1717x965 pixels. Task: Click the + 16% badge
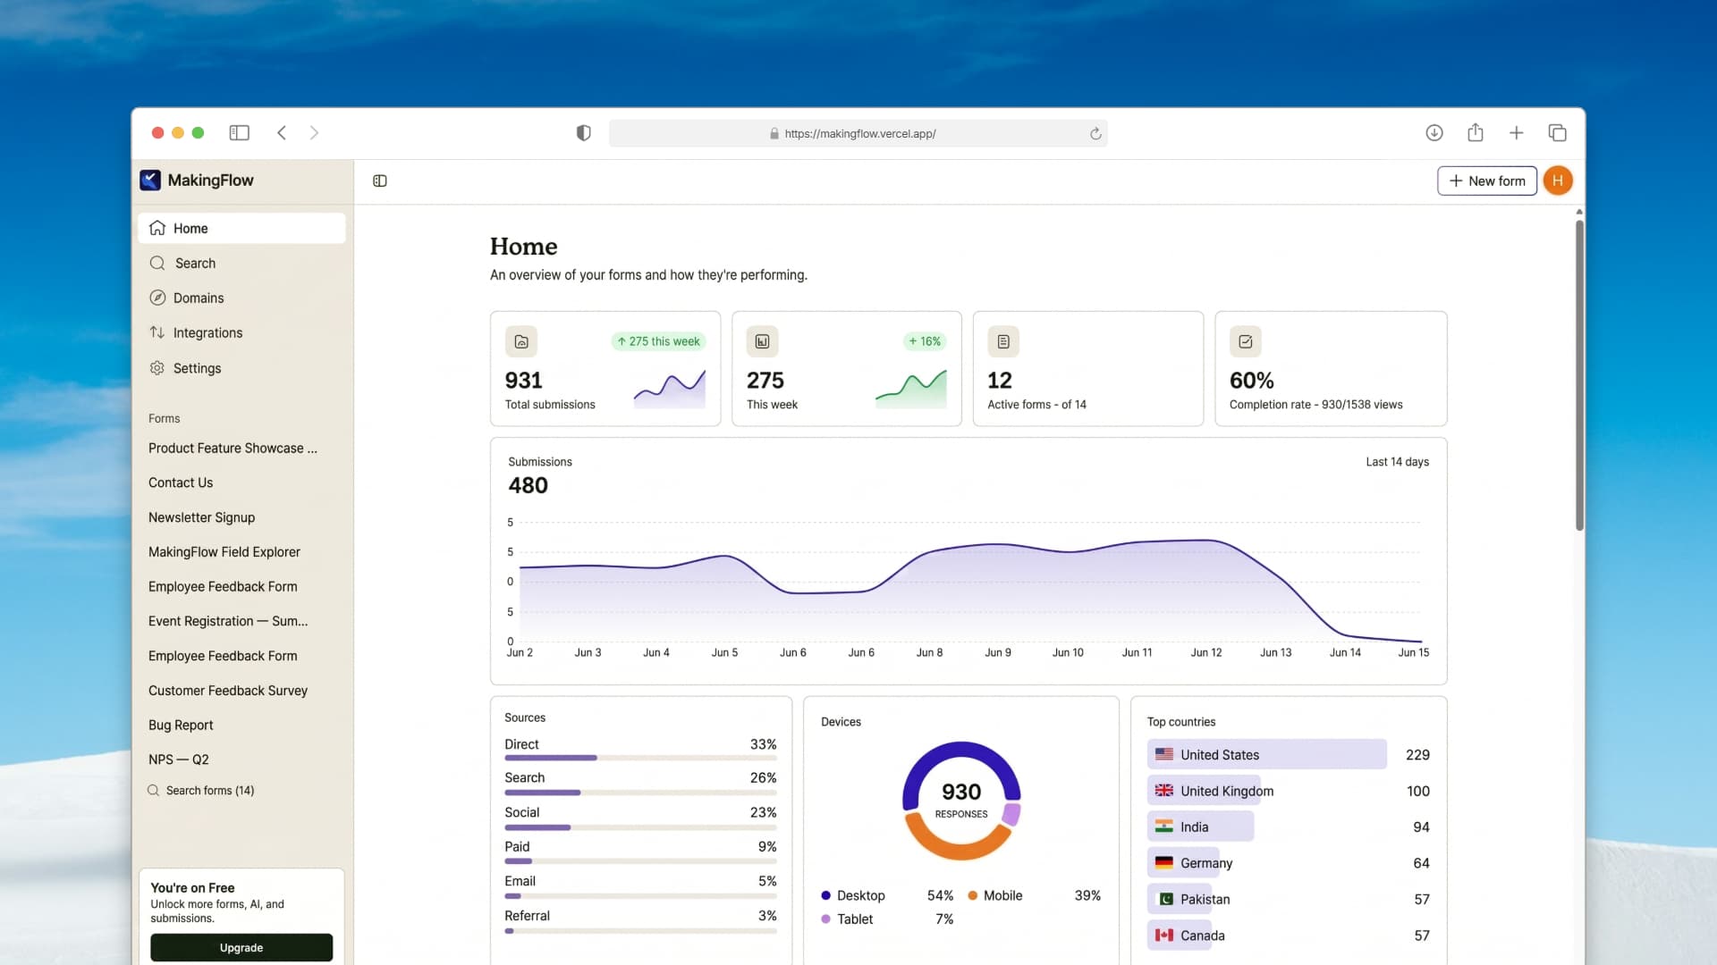tap(925, 341)
